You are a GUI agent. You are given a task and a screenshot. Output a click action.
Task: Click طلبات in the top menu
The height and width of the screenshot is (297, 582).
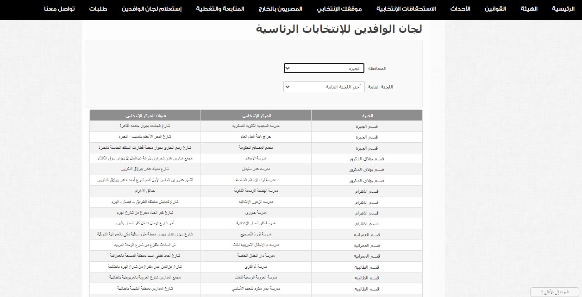coord(98,9)
